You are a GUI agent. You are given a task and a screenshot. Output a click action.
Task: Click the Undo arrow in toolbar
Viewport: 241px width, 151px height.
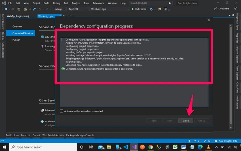(40, 9)
